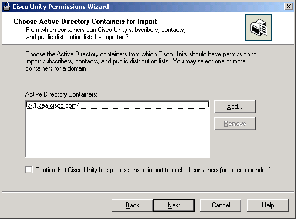Close the Cisco Unity Permissions Wizard window

coord(289,7)
